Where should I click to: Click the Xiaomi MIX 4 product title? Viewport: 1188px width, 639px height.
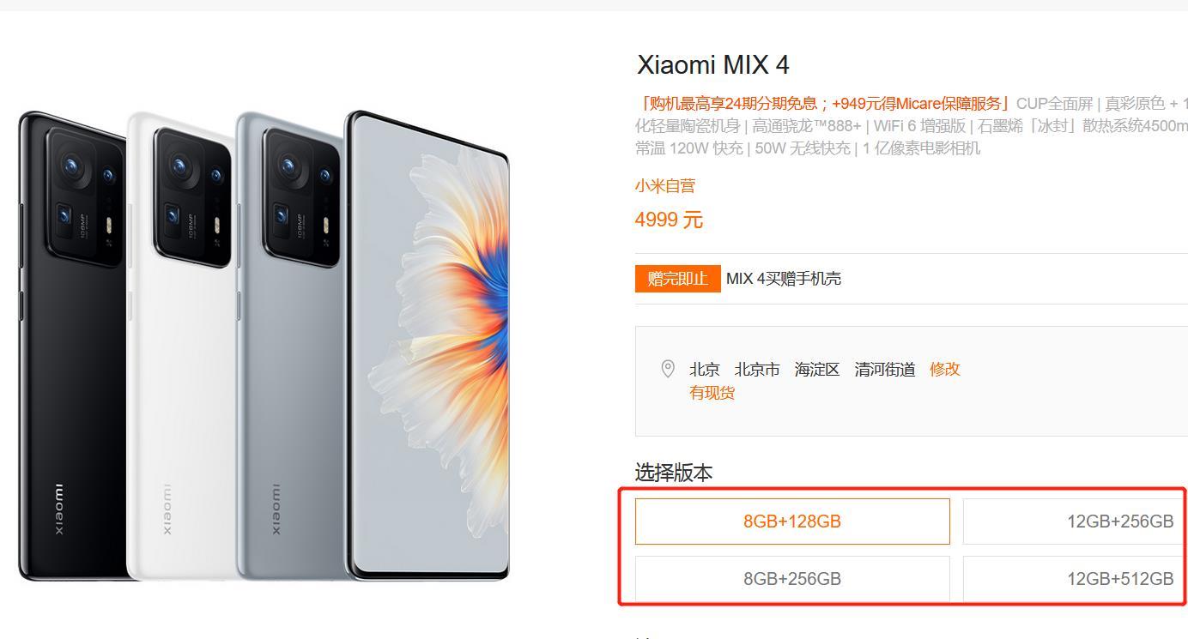click(x=713, y=64)
